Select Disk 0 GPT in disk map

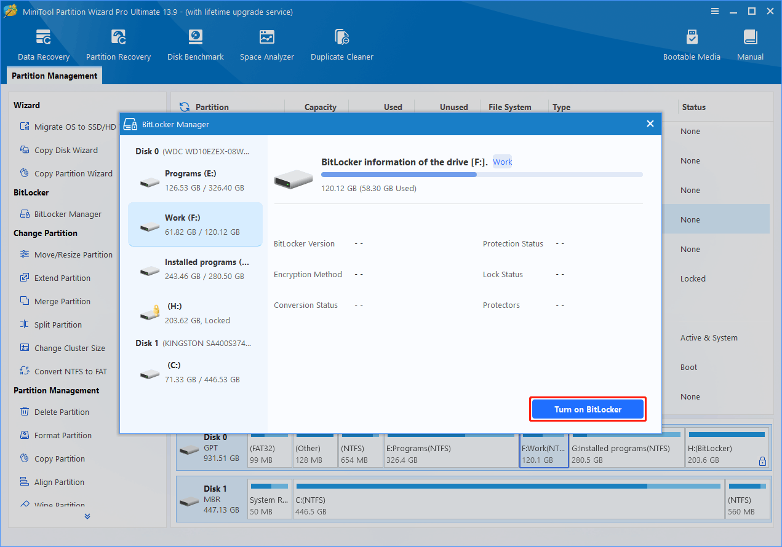[211, 449]
